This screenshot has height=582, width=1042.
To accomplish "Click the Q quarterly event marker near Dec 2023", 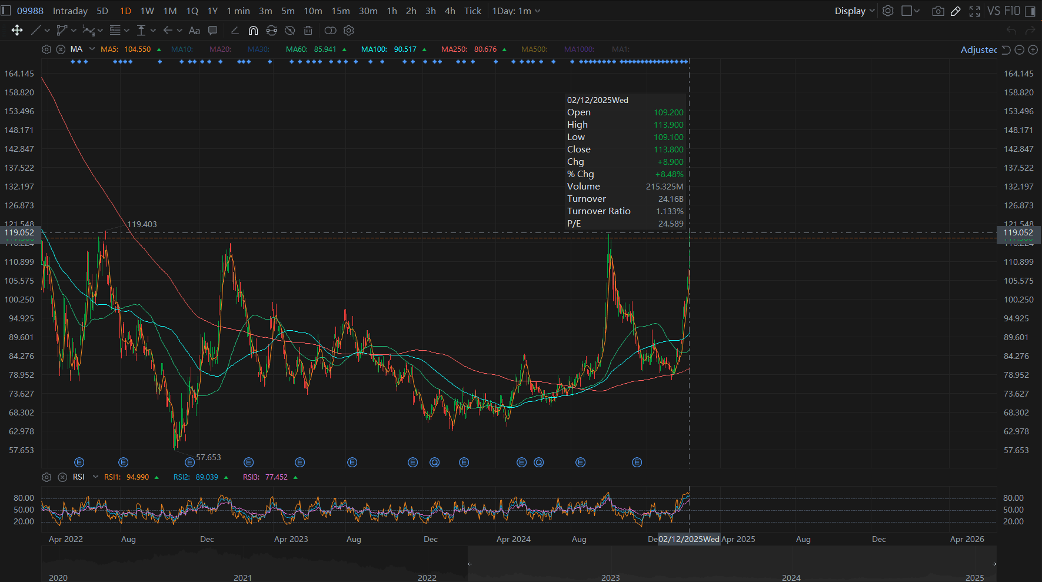I will tap(435, 463).
